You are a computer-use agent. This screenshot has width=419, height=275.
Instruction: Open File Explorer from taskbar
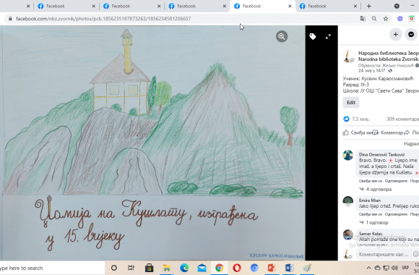167,268
